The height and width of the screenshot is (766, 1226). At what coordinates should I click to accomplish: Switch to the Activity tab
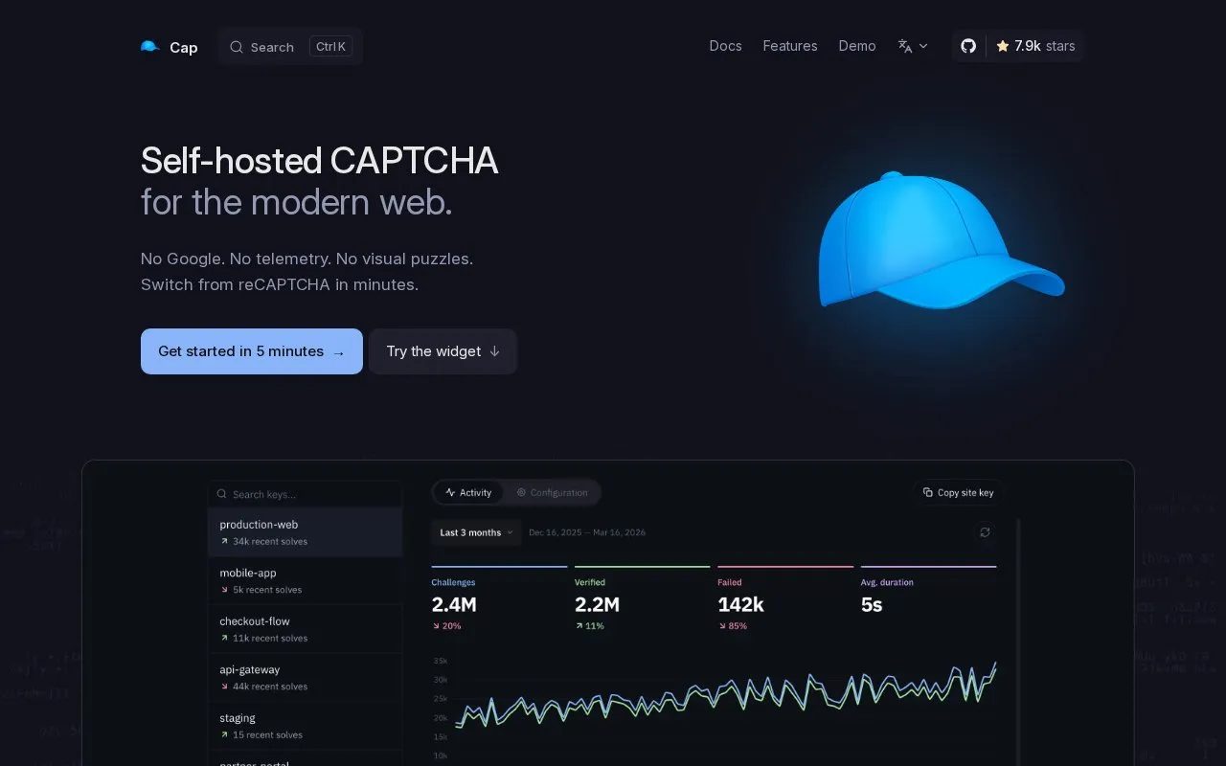(x=468, y=492)
